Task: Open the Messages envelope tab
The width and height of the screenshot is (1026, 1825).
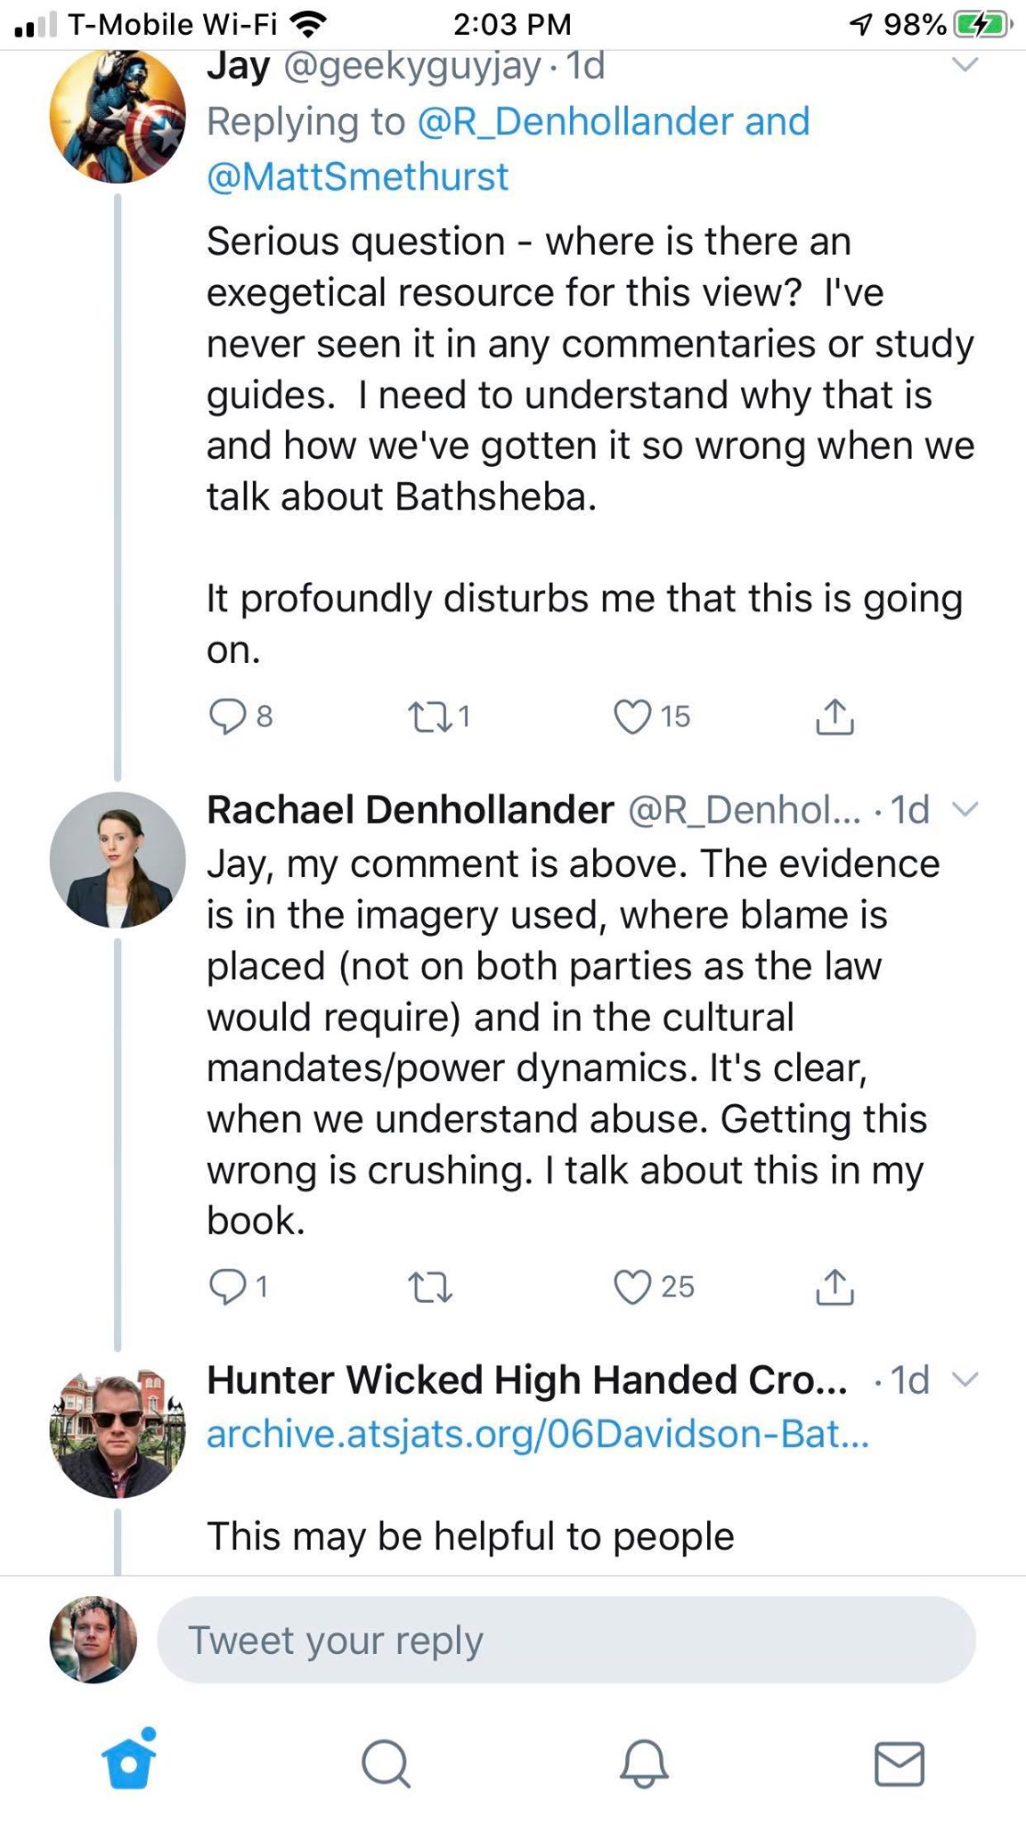Action: pos(900,1763)
